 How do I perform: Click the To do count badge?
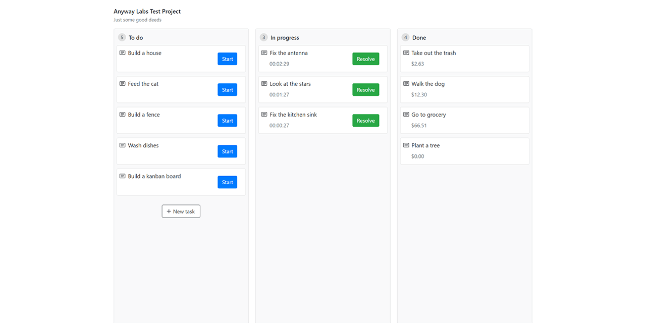(122, 37)
